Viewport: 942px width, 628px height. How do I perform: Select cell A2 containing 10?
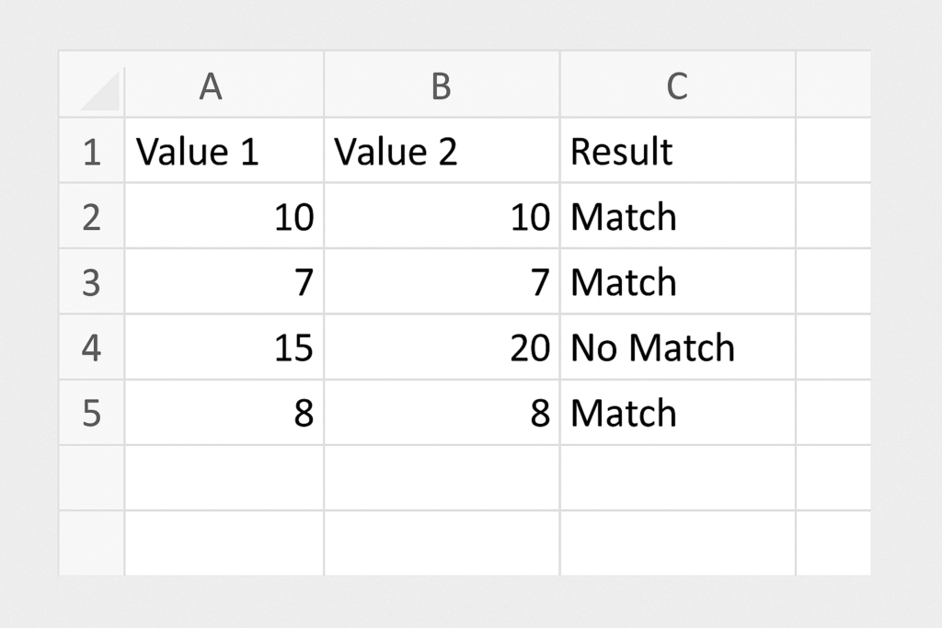[x=224, y=215]
